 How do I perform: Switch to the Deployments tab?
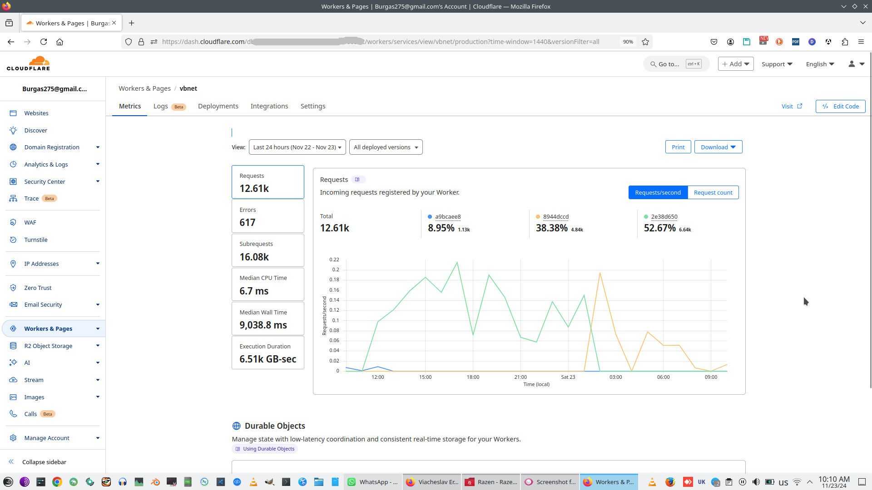click(218, 106)
